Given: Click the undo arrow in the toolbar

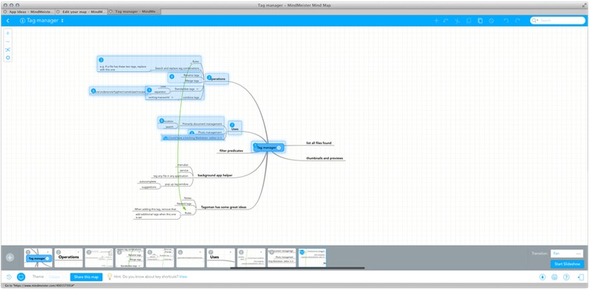Looking at the screenshot, I should point(506,21).
